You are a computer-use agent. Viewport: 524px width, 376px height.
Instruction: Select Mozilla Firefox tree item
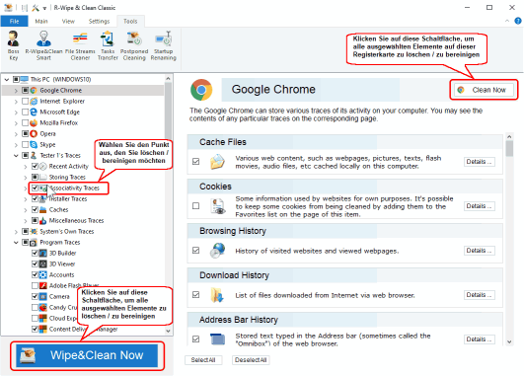(x=59, y=122)
